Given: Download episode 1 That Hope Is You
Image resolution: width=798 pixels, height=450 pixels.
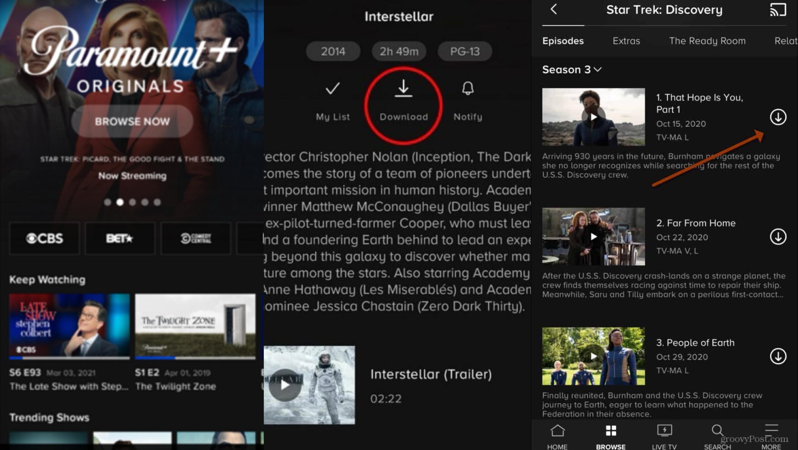Looking at the screenshot, I should click(x=778, y=117).
